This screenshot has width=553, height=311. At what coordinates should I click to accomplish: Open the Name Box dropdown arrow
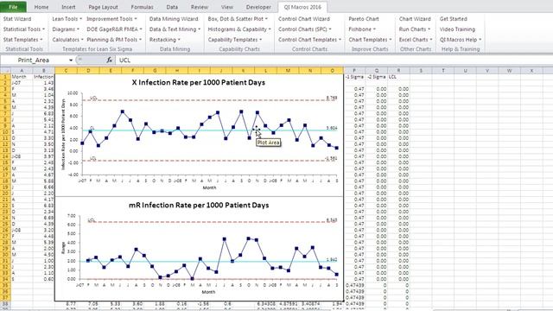[71, 60]
